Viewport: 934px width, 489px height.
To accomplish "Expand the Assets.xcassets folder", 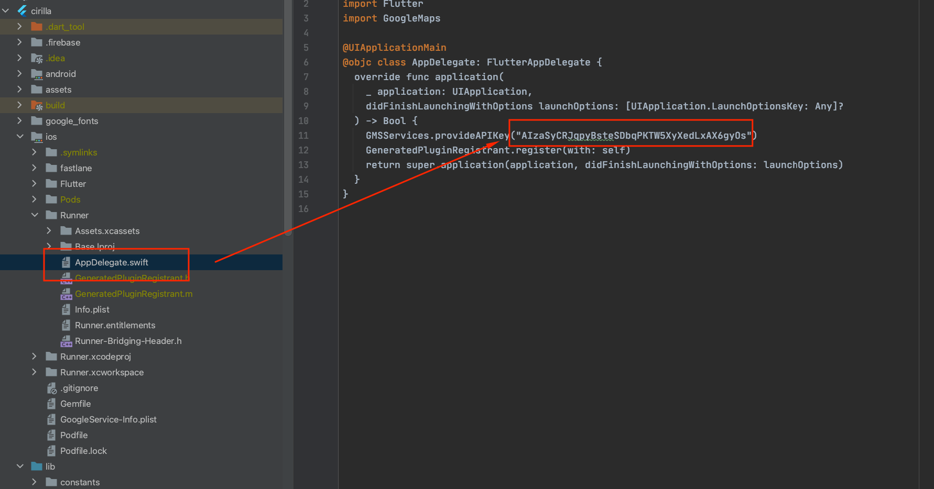I will [49, 231].
